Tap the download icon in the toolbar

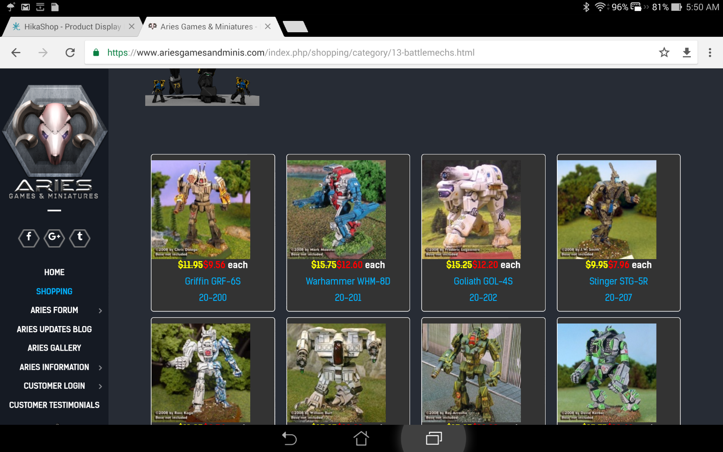click(x=687, y=53)
